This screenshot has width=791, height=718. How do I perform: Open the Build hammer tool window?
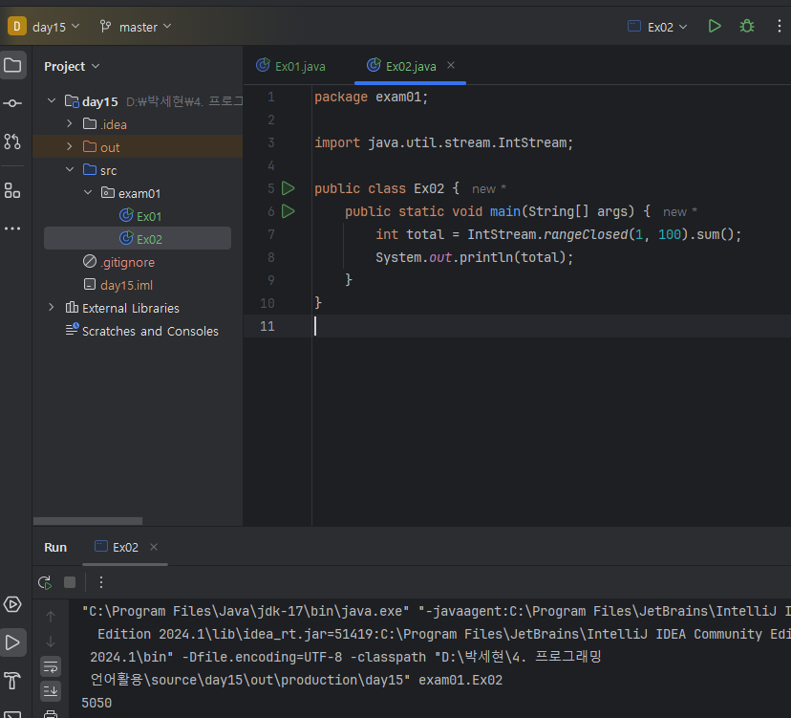click(12, 681)
